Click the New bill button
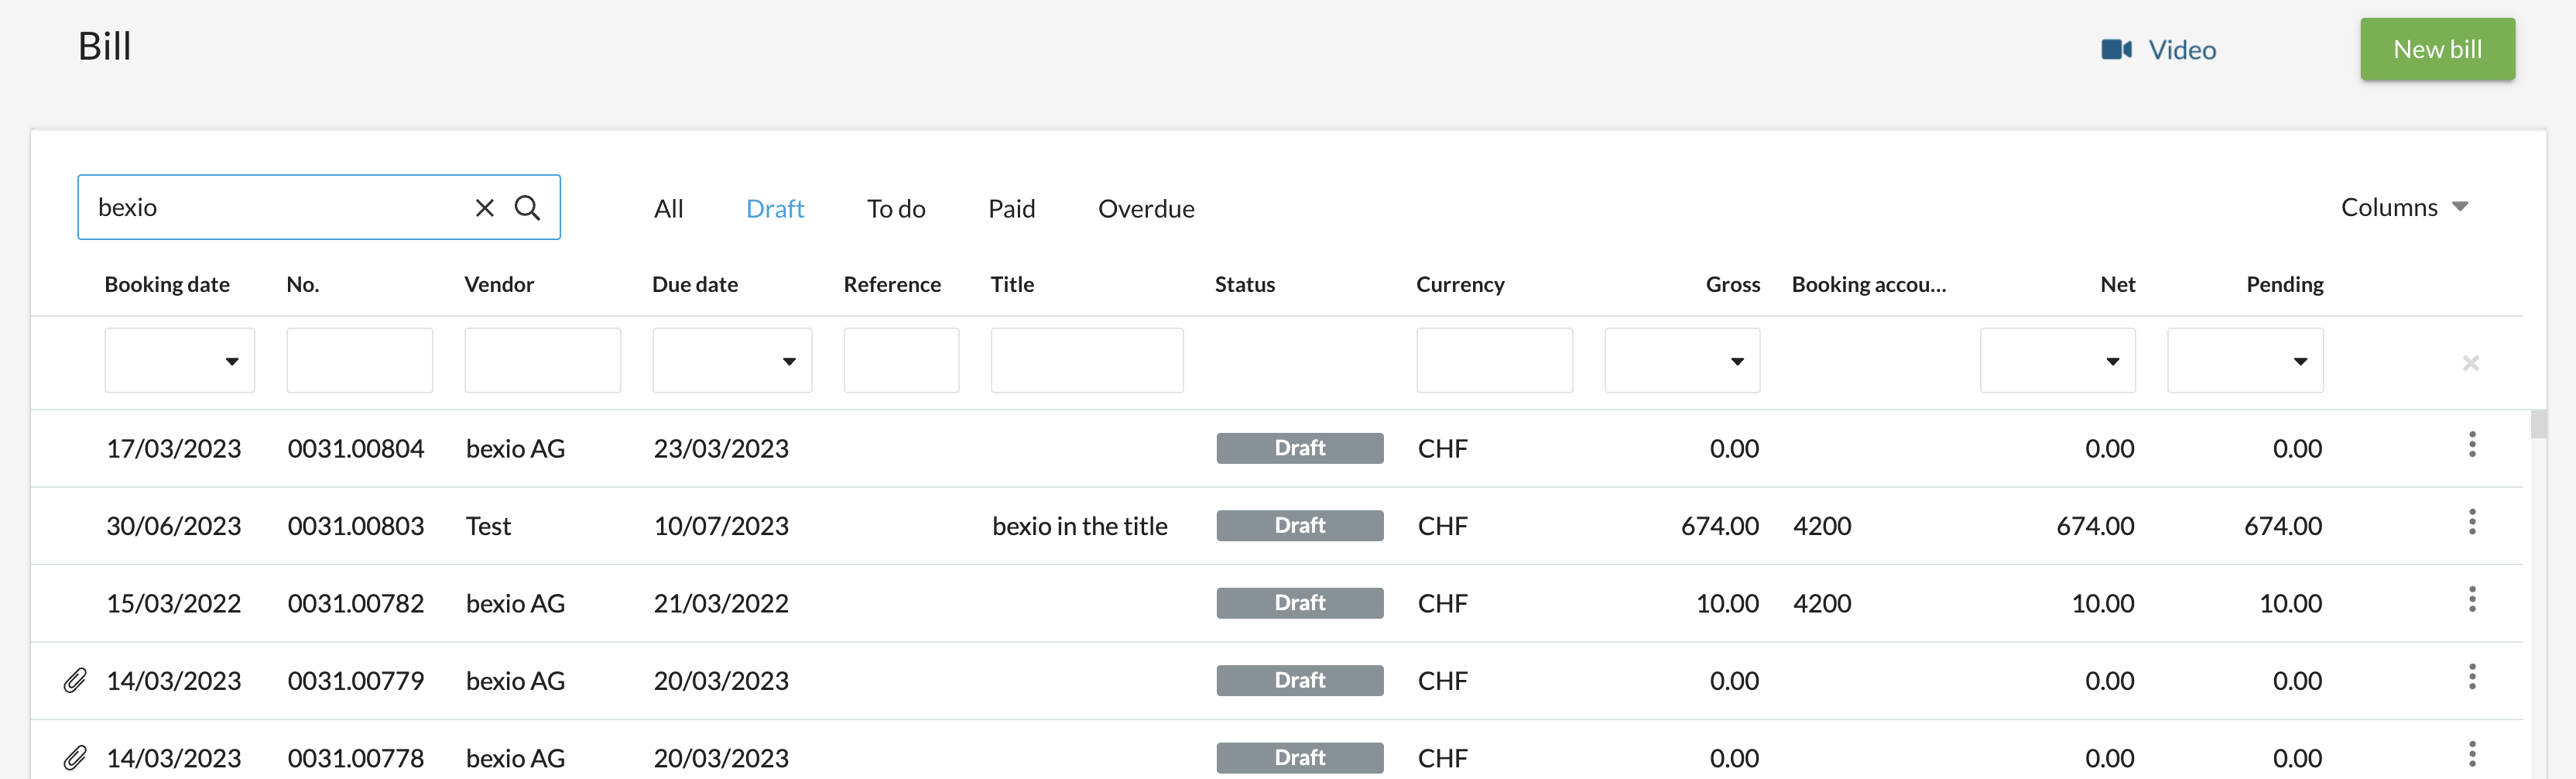Viewport: 2576px width, 779px height. [x=2436, y=49]
